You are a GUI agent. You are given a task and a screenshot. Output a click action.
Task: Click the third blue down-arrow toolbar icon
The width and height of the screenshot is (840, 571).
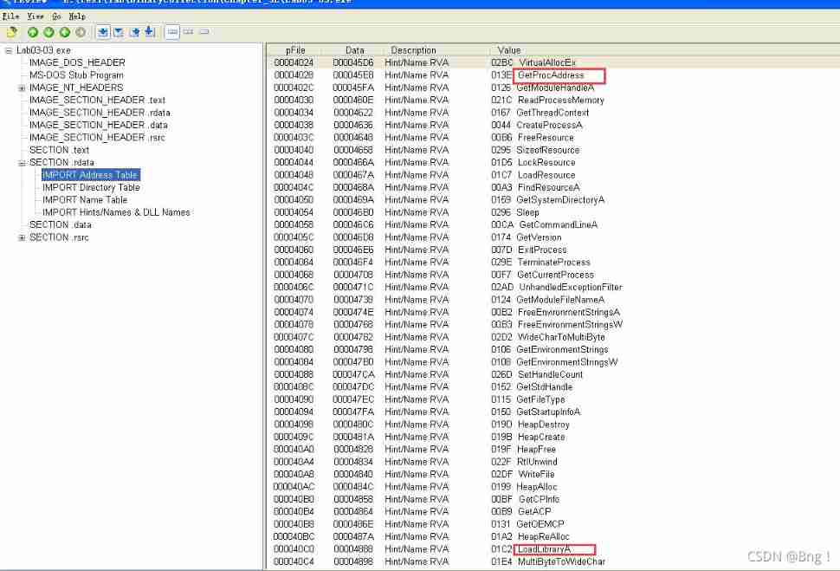click(134, 32)
